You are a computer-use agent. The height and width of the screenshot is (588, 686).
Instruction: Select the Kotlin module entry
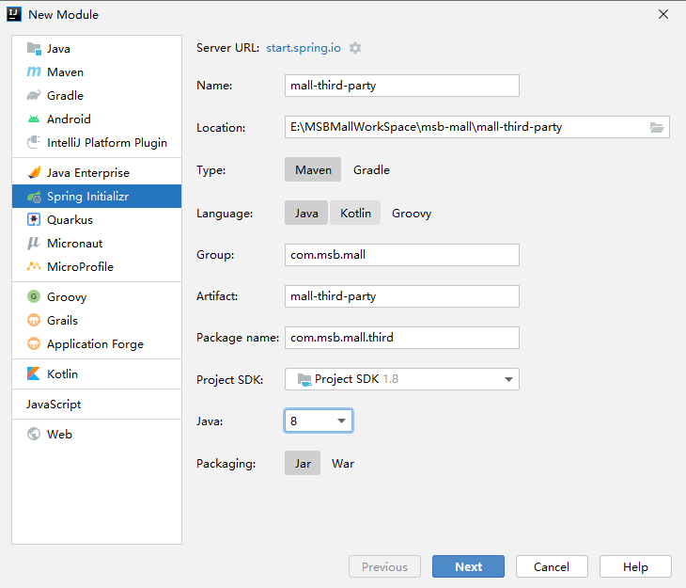[x=97, y=373]
